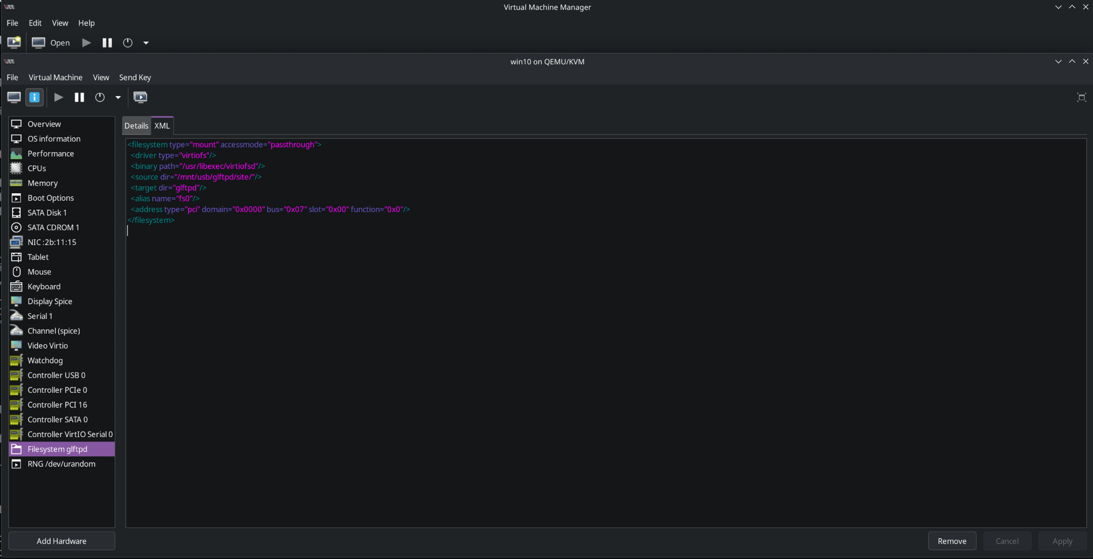Expand the manager window power menu arrow
This screenshot has width=1093, height=559.
tap(146, 42)
